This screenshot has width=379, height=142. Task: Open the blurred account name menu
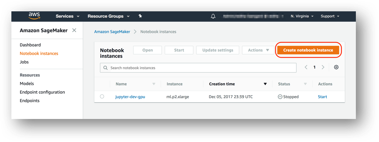tap(253, 16)
